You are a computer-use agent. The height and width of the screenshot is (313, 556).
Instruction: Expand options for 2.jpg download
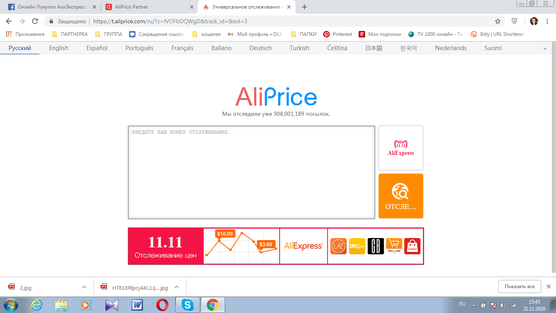(x=84, y=287)
